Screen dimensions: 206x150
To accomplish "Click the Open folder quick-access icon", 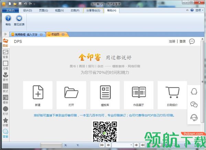I will click(15, 4).
